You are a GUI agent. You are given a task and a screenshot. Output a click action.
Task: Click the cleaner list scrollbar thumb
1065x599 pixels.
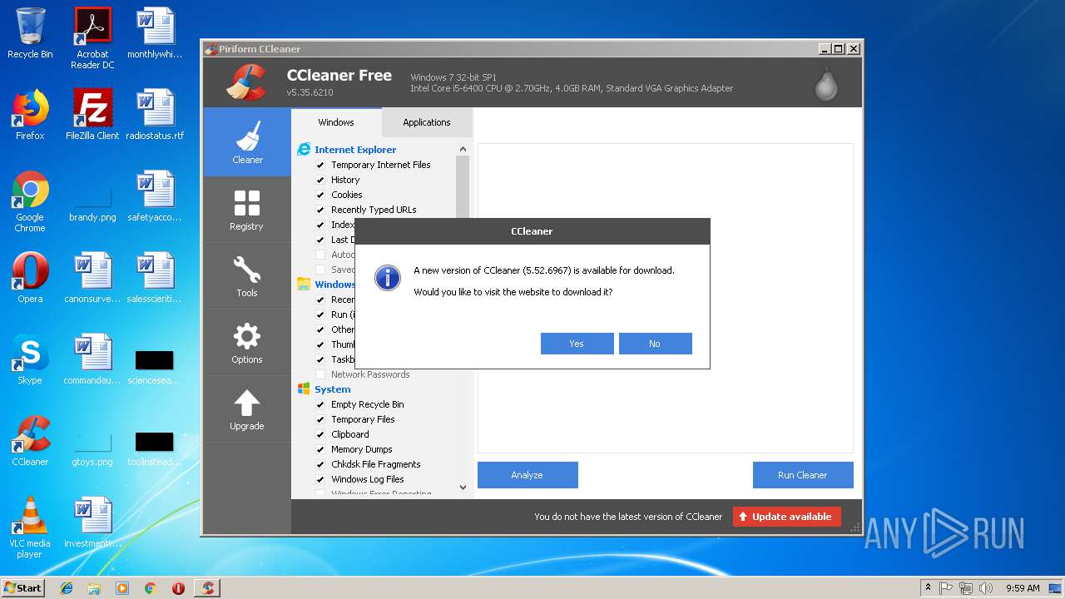point(463,188)
